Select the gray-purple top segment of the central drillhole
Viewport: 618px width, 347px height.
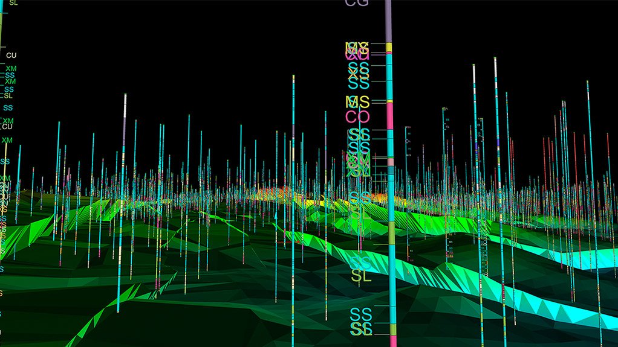(x=388, y=21)
